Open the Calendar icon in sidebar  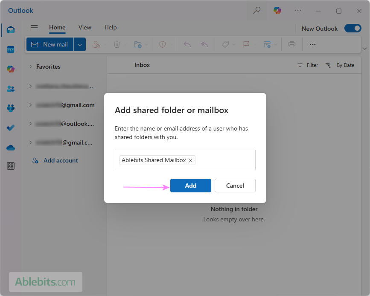(11, 49)
